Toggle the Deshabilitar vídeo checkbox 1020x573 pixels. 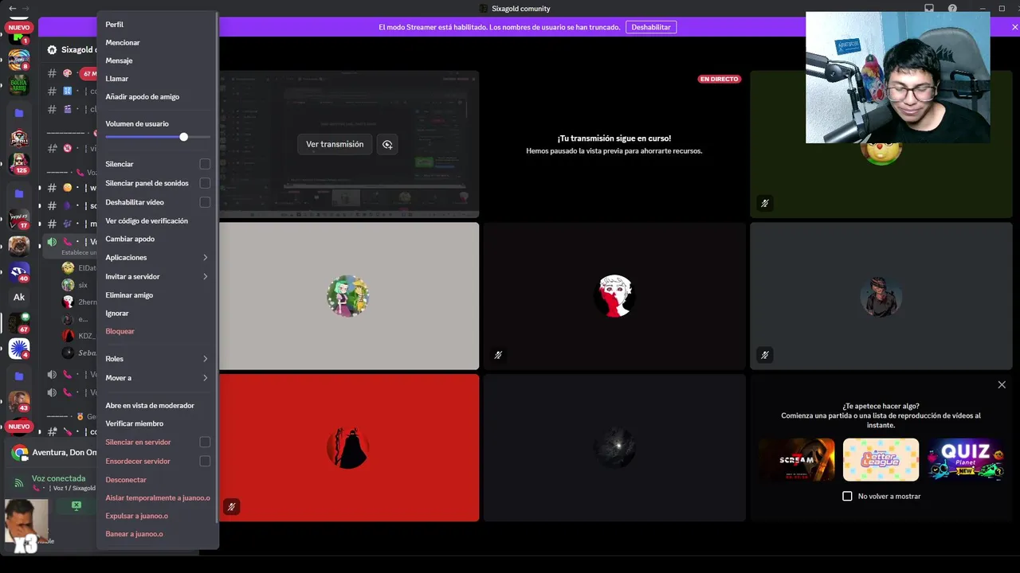(x=205, y=202)
